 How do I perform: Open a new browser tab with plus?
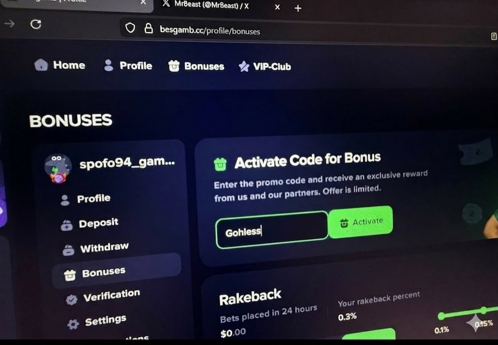coord(298,8)
